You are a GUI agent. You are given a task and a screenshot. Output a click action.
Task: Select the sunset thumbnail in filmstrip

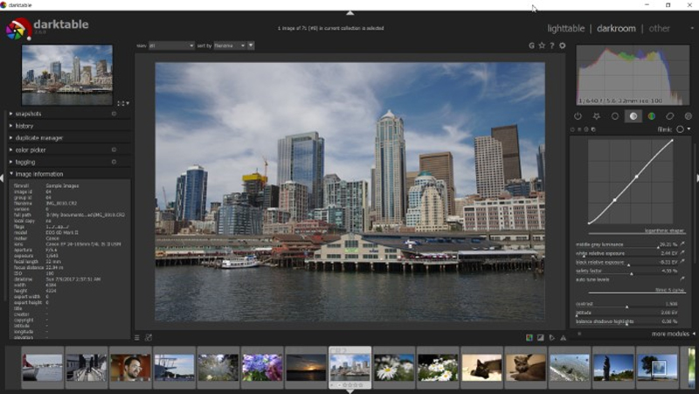[306, 366]
